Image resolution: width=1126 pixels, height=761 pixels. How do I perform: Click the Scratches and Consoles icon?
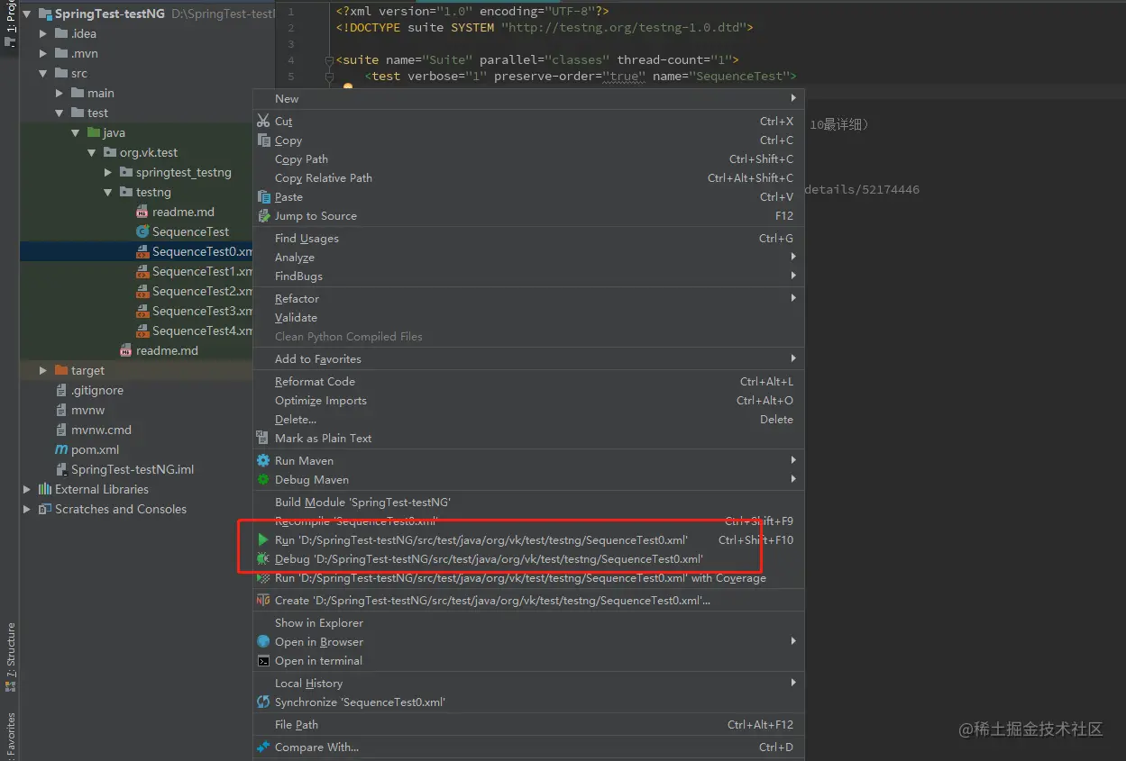click(x=45, y=509)
